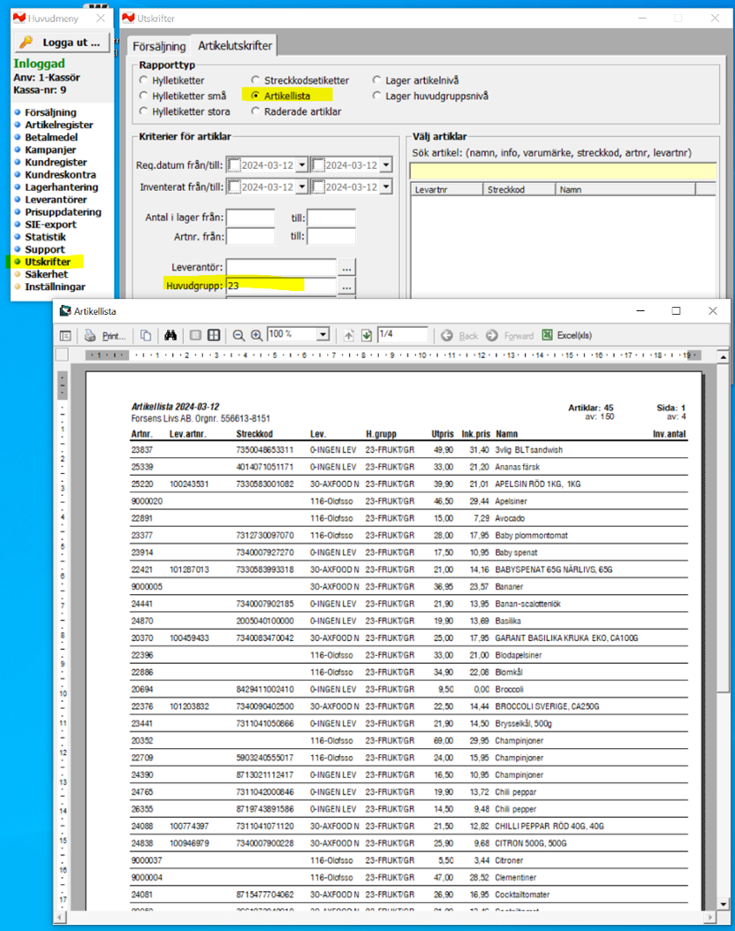
Task: Toggle the outline panel icon in toolbar
Action: click(65, 336)
